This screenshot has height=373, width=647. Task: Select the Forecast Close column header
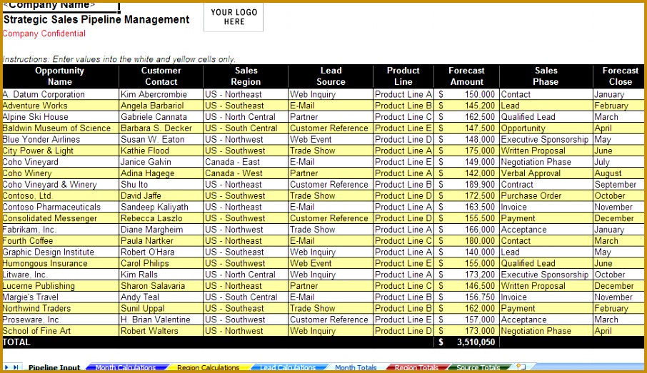click(619, 76)
